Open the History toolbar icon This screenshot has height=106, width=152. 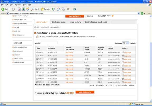click(53, 9)
